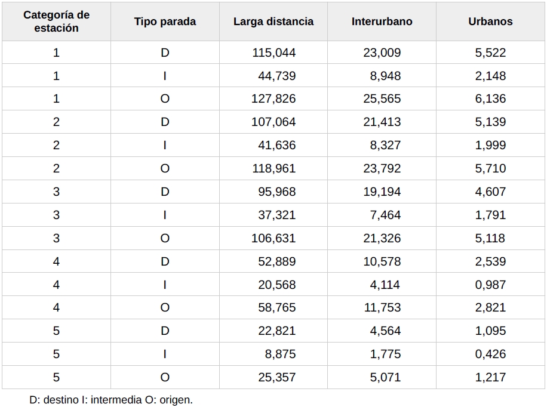Select the cell with value 115,044

tap(273, 53)
